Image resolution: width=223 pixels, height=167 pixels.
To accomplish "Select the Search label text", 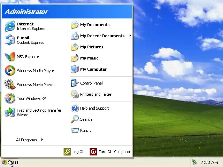I will pos(86,119).
